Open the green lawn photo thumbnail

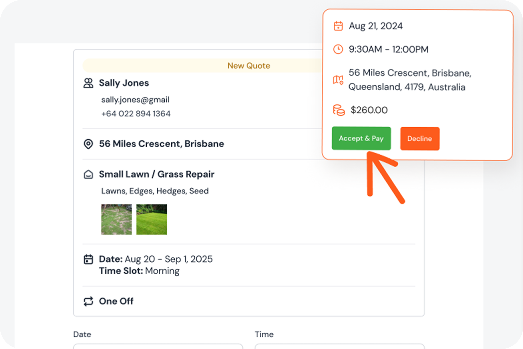(x=152, y=219)
